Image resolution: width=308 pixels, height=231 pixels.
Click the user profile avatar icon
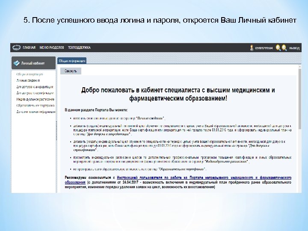[252, 48]
